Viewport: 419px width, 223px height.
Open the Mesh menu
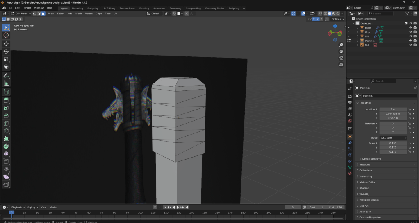pos(79,14)
